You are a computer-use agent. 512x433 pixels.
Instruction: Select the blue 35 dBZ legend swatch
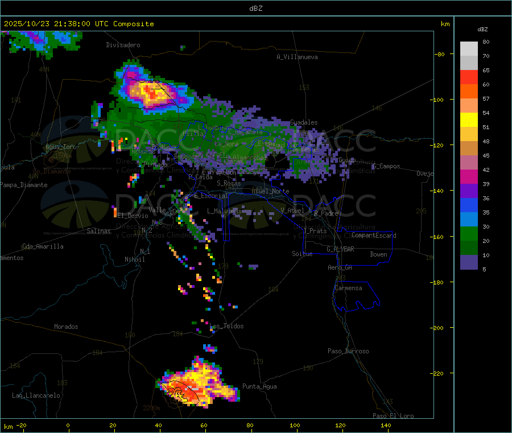click(469, 205)
